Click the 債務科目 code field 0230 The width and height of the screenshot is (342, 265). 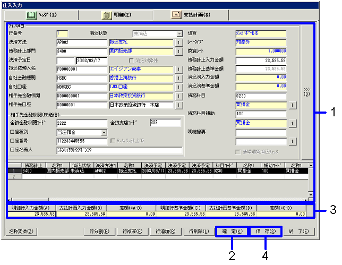pos(261,96)
